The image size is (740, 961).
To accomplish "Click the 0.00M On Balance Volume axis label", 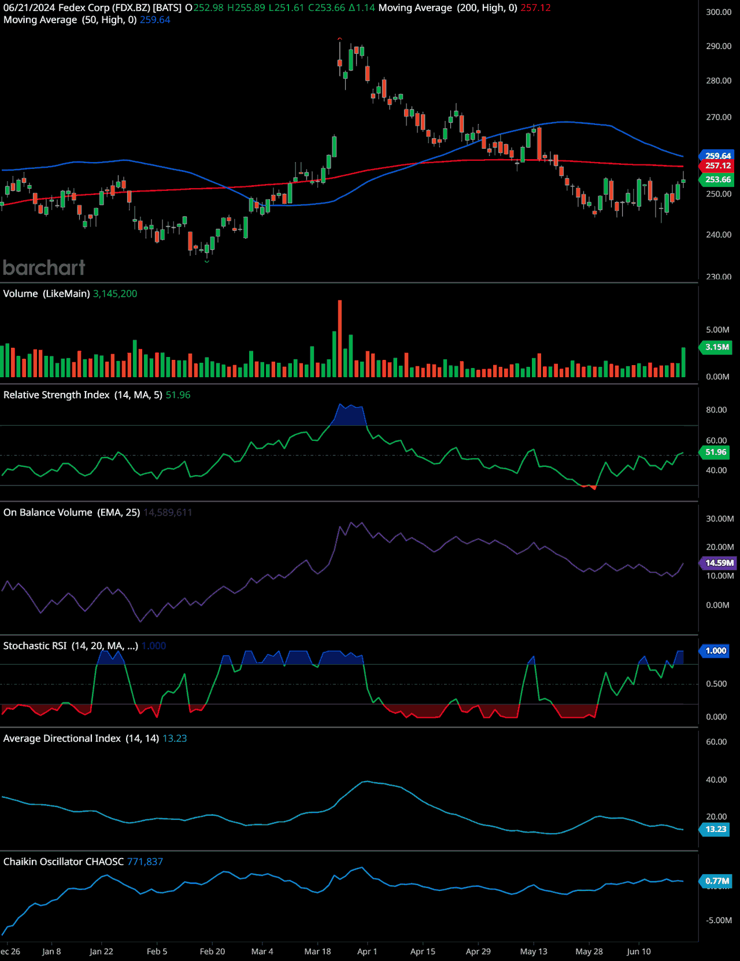I will 717,605.
